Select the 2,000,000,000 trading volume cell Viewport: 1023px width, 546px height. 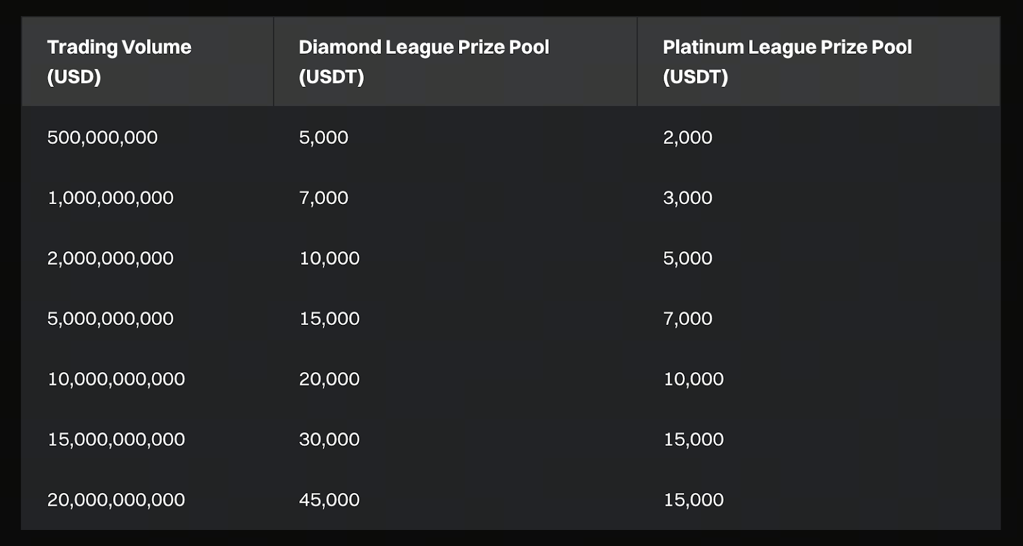(x=111, y=258)
